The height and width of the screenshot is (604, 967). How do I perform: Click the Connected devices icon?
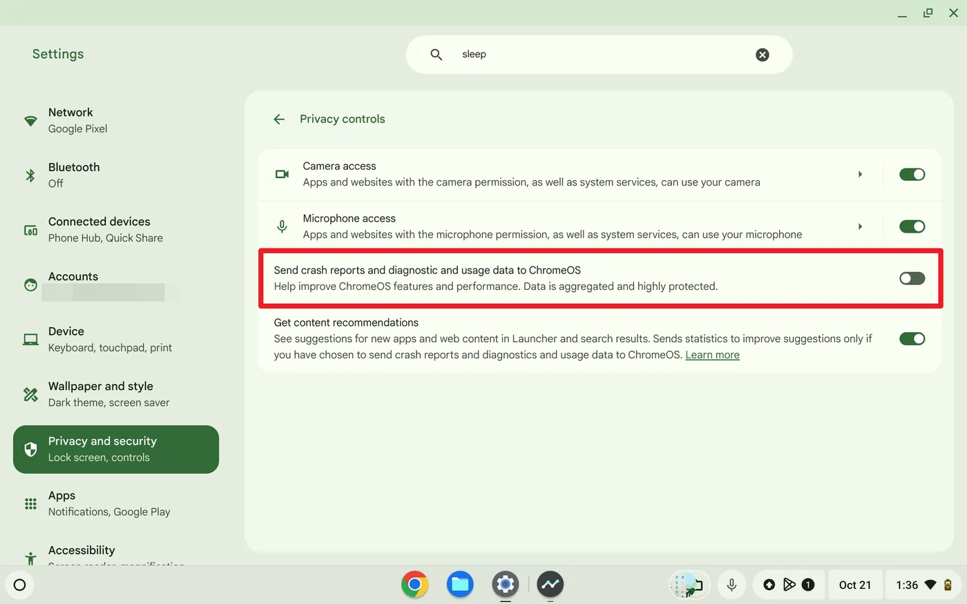point(30,230)
